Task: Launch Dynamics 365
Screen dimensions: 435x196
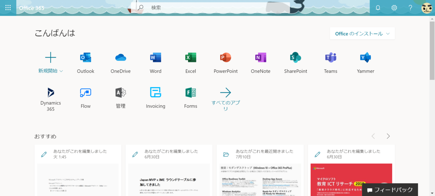Action: pos(50,99)
